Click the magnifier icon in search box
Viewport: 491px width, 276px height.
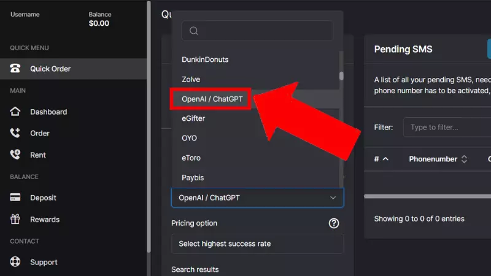coord(194,31)
